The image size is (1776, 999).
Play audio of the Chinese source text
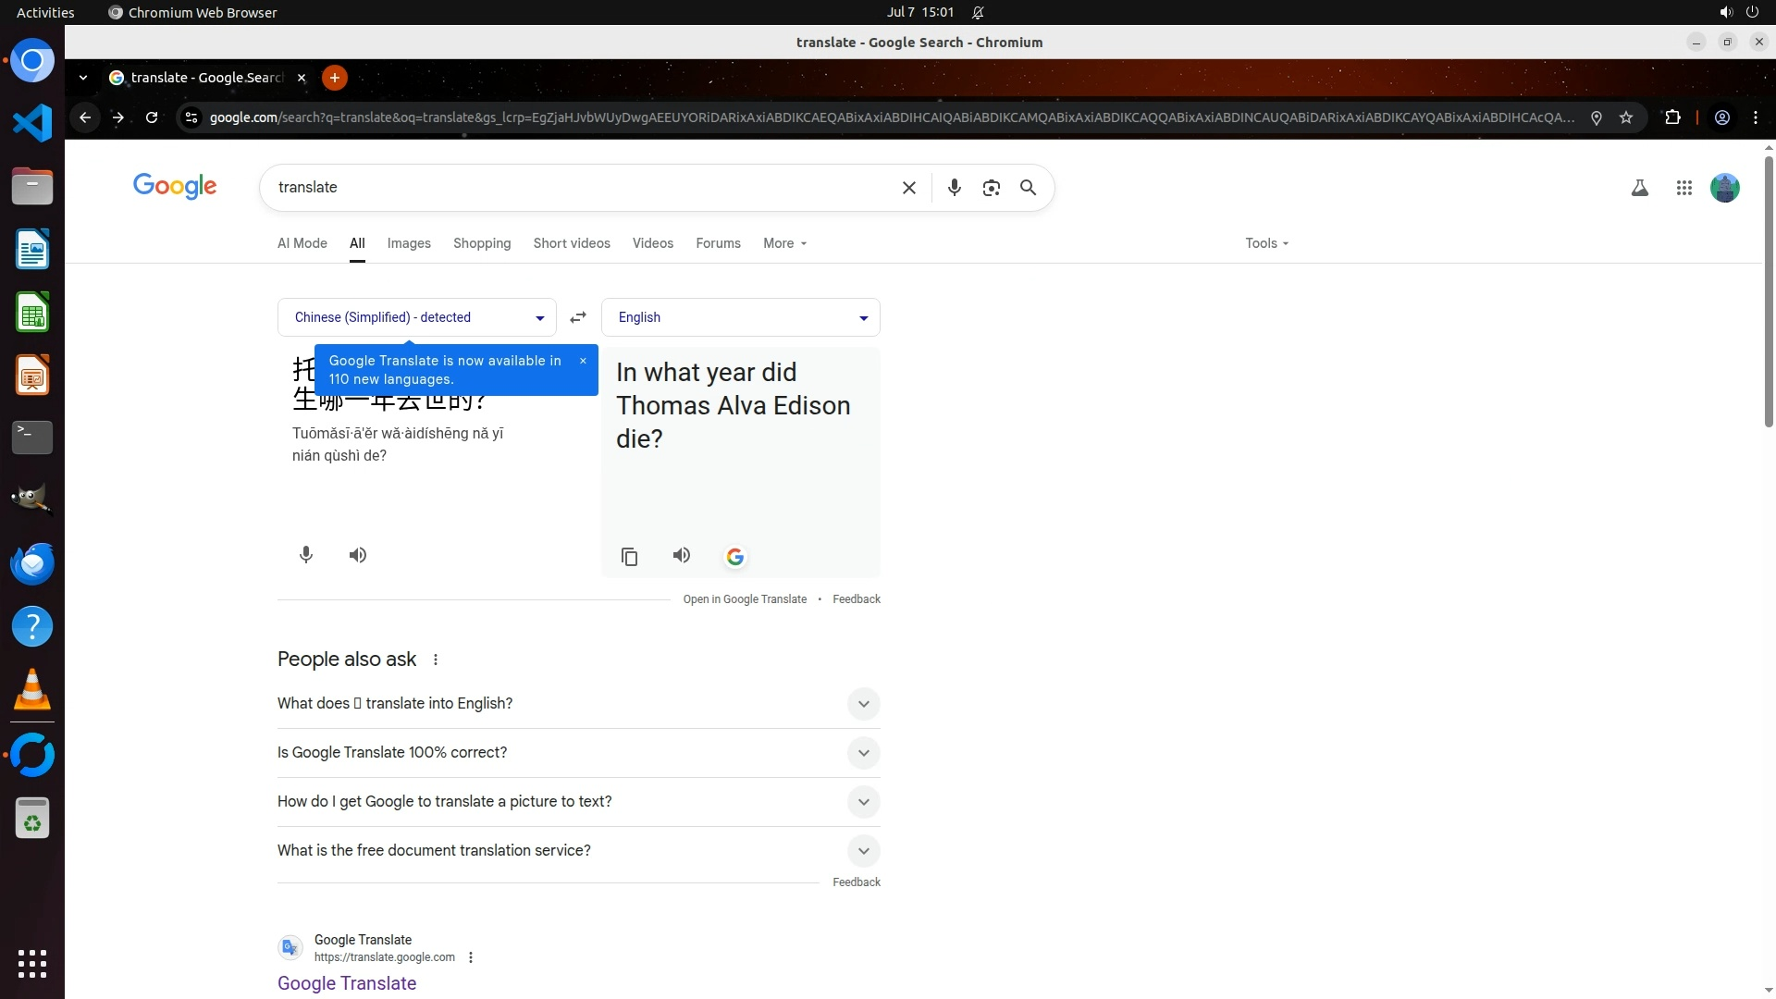point(358,555)
